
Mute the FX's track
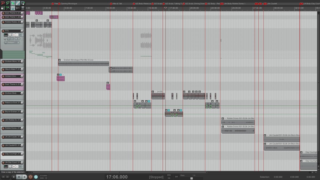pyautogui.click(x=14, y=35)
